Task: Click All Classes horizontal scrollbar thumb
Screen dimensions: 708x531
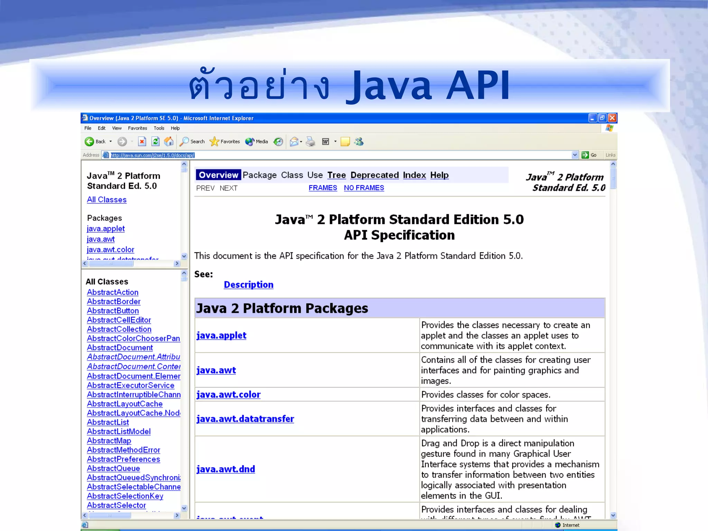Action: (110, 515)
